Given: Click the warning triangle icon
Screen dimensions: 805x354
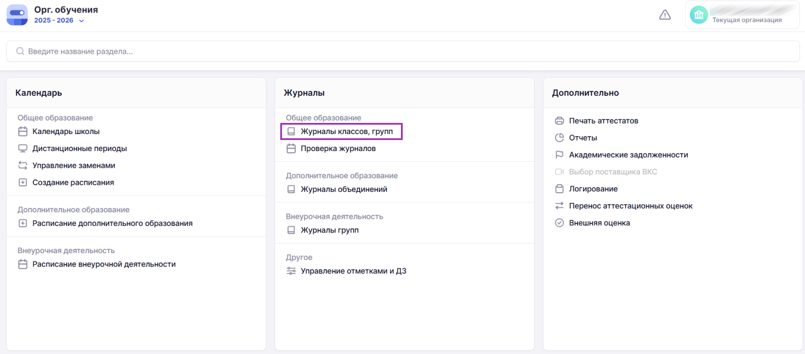Looking at the screenshot, I should coord(665,15).
